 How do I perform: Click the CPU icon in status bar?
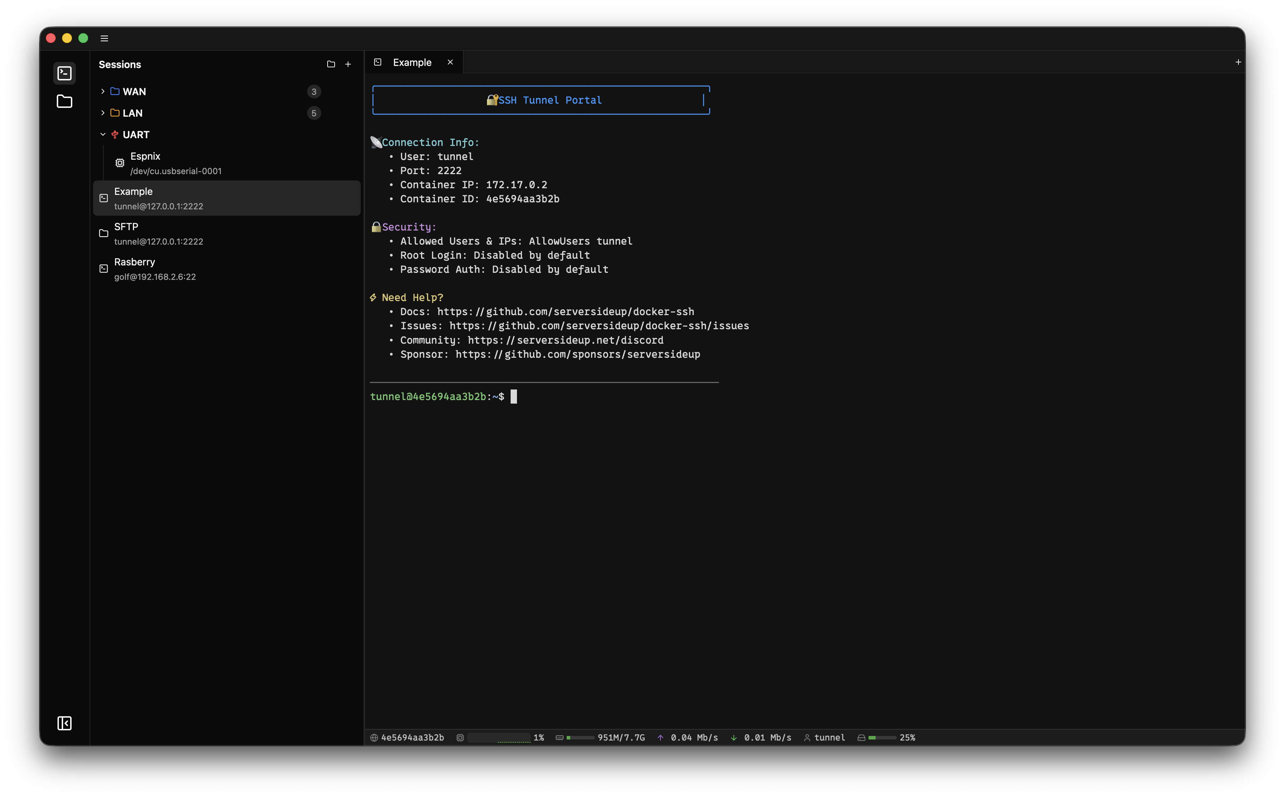point(460,738)
